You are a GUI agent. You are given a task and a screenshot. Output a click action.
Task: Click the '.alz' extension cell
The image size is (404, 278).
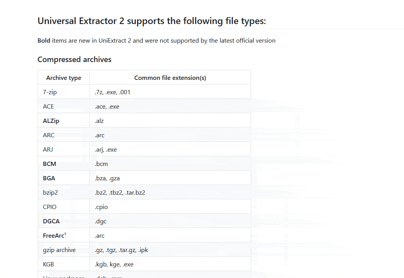click(x=170, y=121)
